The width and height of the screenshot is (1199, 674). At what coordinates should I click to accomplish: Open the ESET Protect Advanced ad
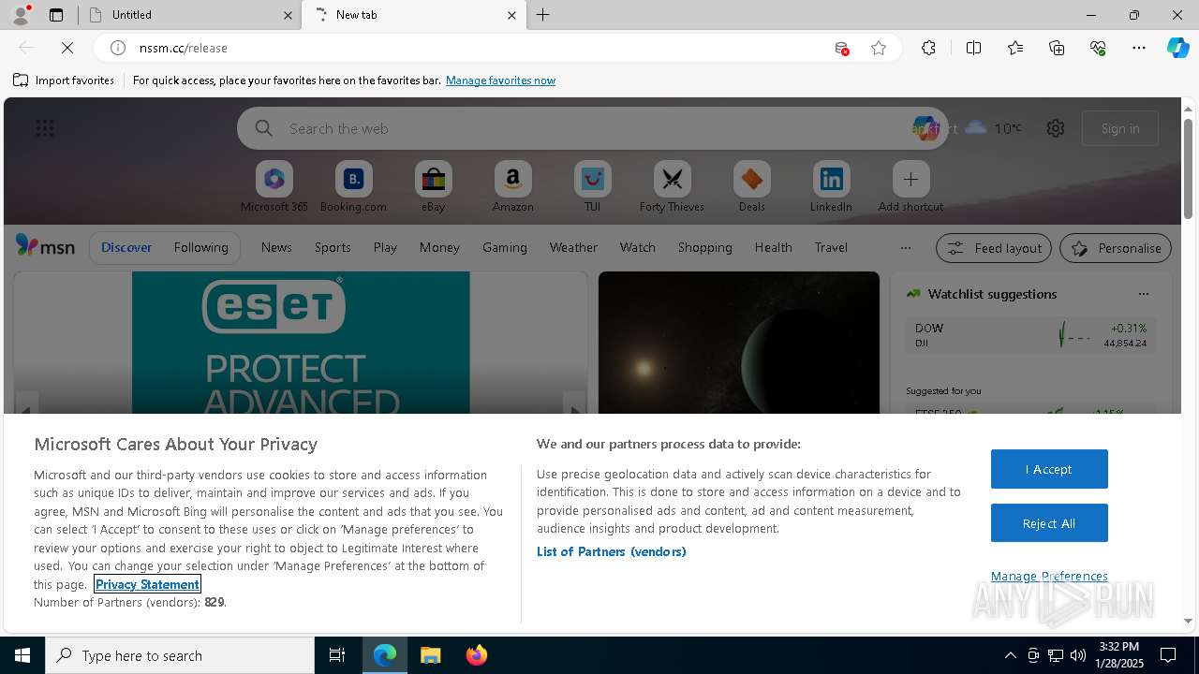301,343
